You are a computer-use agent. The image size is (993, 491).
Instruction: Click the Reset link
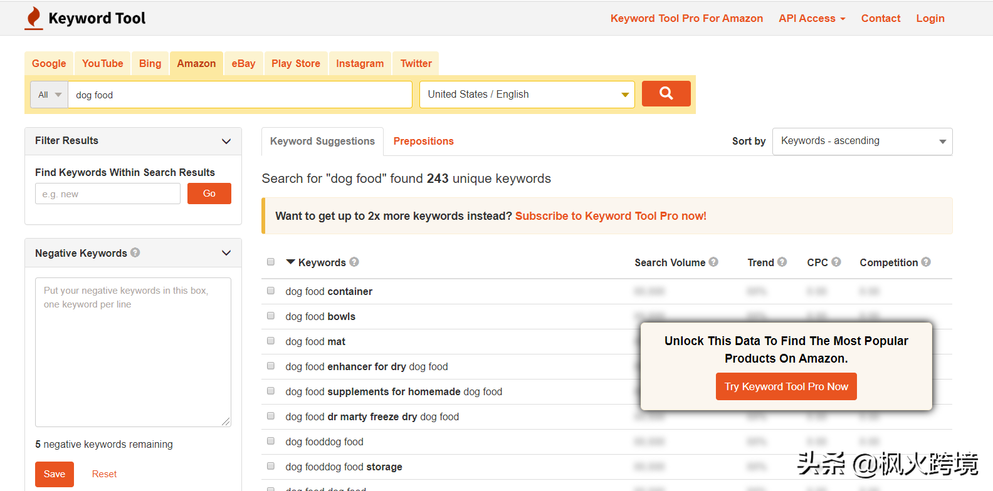click(x=104, y=474)
